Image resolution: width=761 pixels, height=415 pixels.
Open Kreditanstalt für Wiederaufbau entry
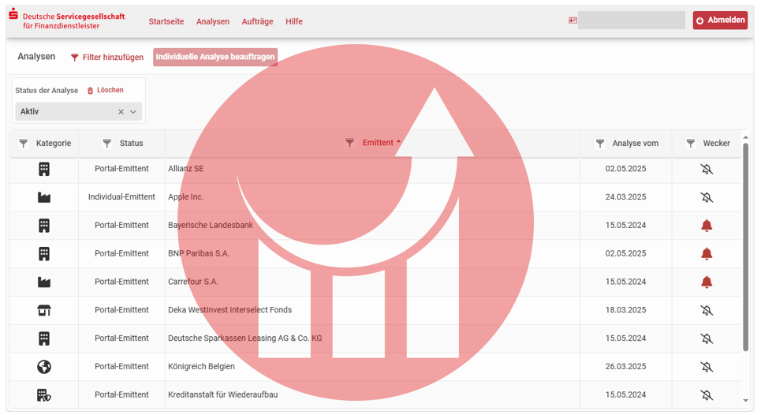click(x=222, y=394)
